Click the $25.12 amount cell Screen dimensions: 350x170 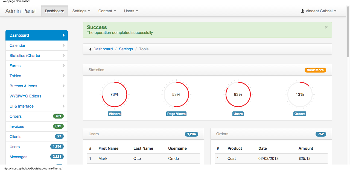305,159
